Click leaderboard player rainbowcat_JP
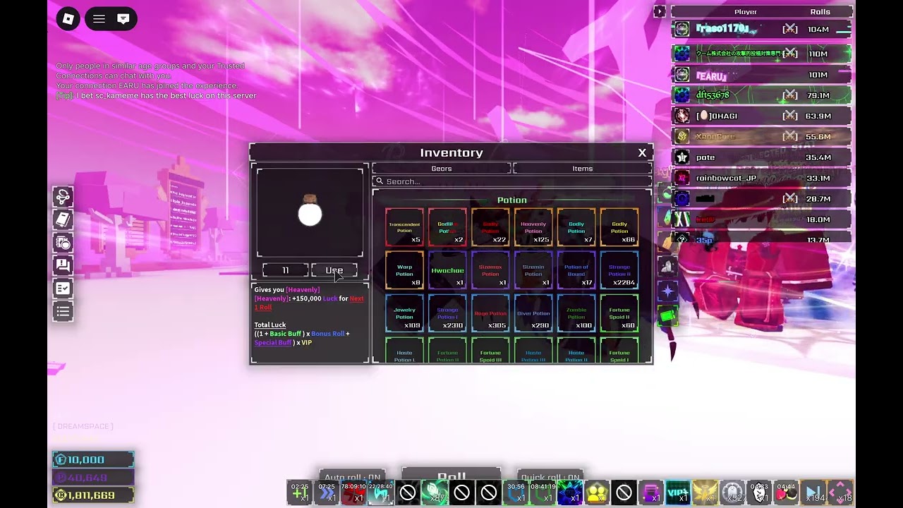Image resolution: width=903 pixels, height=508 pixels. [x=761, y=178]
